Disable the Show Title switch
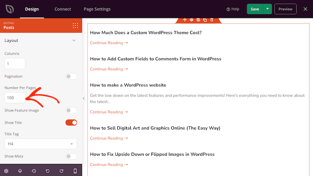 (71, 123)
